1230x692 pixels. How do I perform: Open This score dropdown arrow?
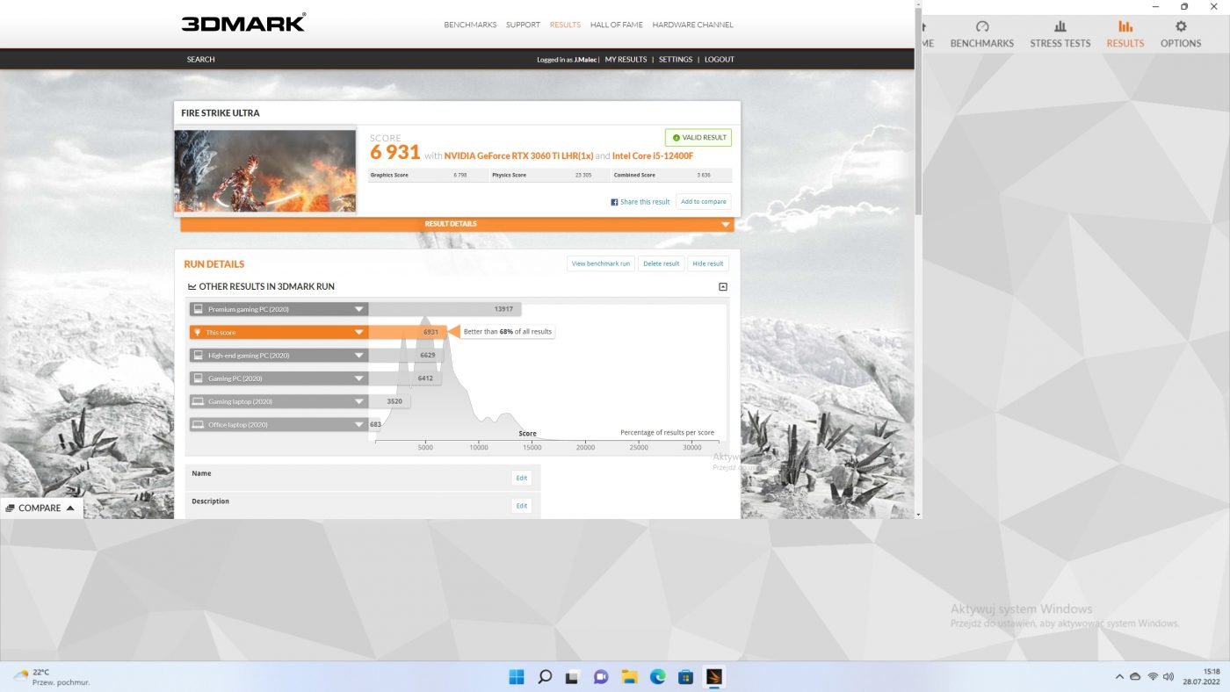(x=359, y=332)
